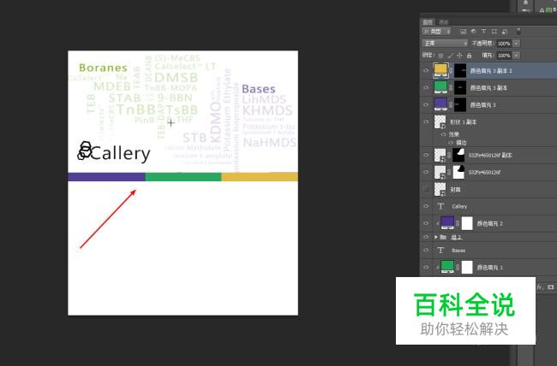Lock position move icon
The width and height of the screenshot is (557, 366).
pos(459,56)
